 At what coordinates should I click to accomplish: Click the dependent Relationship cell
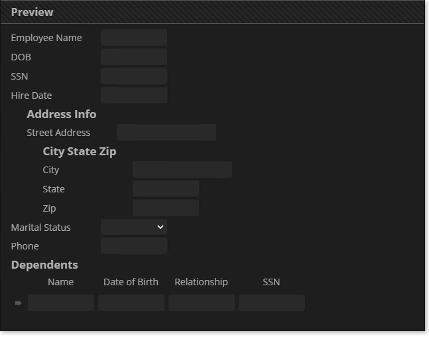pyautogui.click(x=202, y=303)
